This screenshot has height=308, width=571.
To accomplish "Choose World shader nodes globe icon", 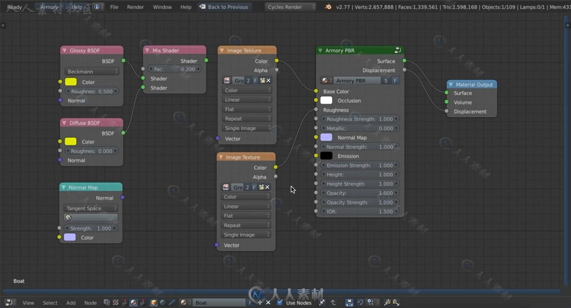I will point(162,303).
